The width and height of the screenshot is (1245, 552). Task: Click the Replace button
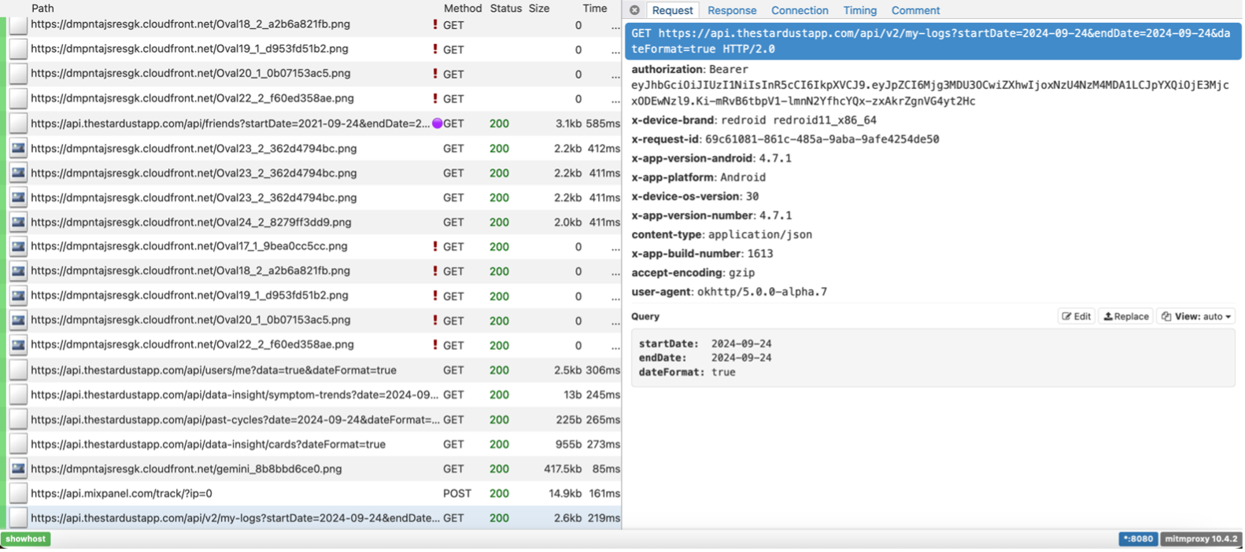1126,316
